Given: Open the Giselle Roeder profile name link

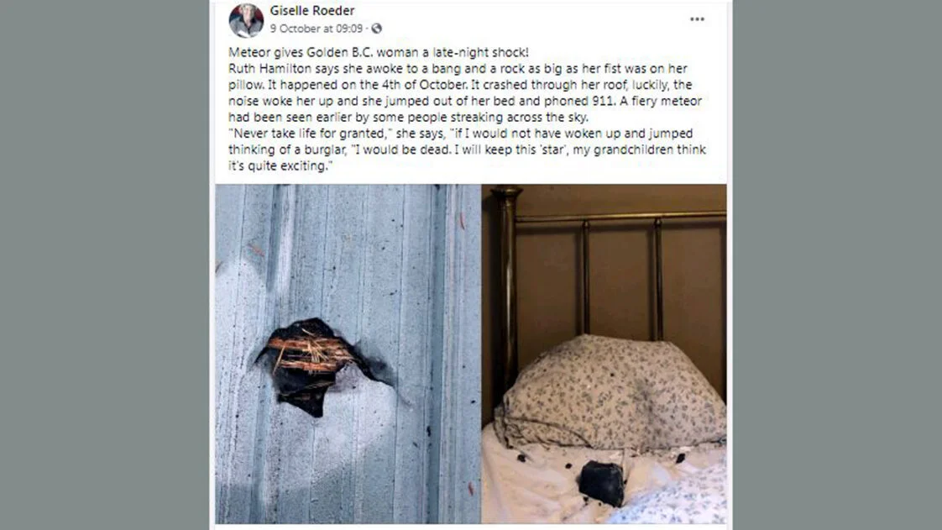Looking at the screenshot, I should point(312,10).
